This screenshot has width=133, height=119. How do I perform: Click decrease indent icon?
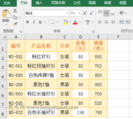pos(122,22)
